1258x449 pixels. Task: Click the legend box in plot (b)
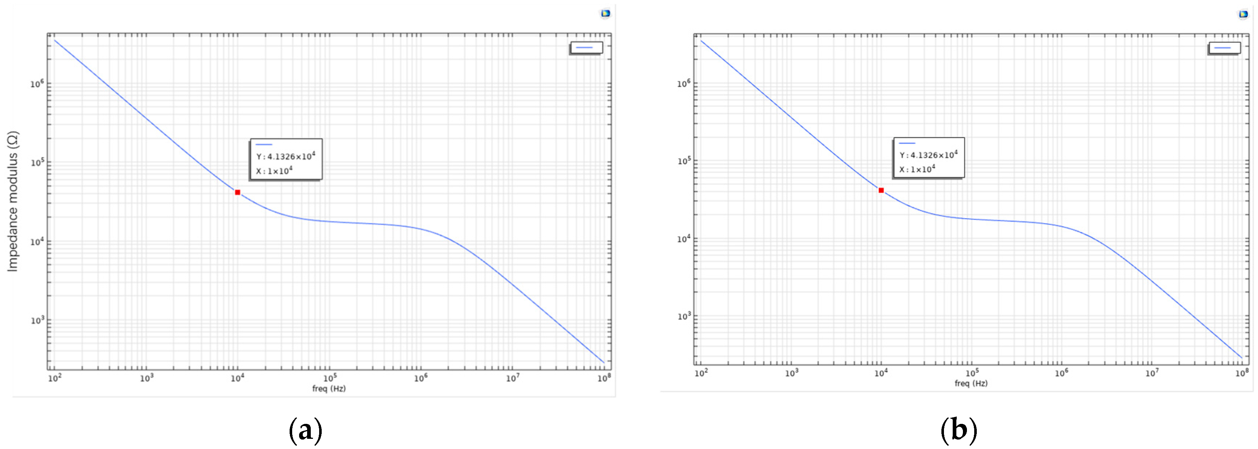[1224, 48]
